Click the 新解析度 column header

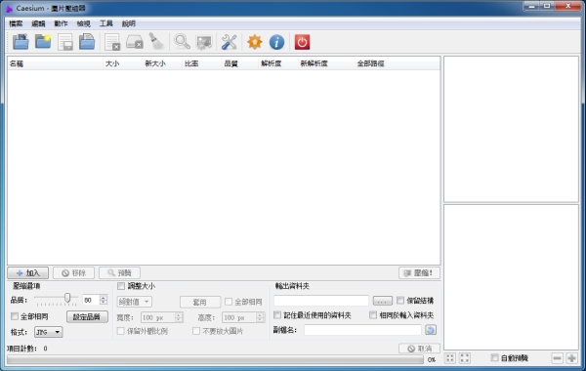coord(326,63)
